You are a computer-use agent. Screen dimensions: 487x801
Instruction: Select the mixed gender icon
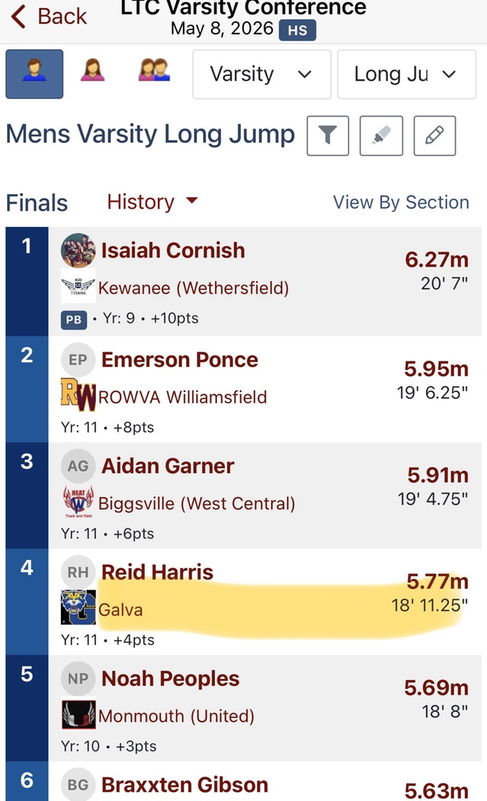pyautogui.click(x=154, y=70)
